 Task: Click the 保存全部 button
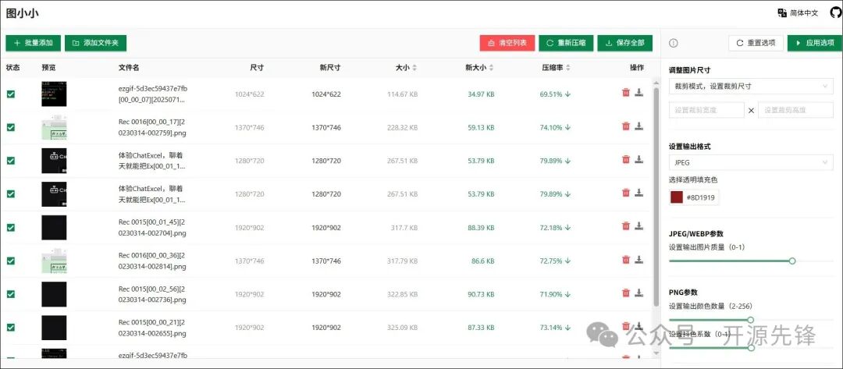click(624, 43)
